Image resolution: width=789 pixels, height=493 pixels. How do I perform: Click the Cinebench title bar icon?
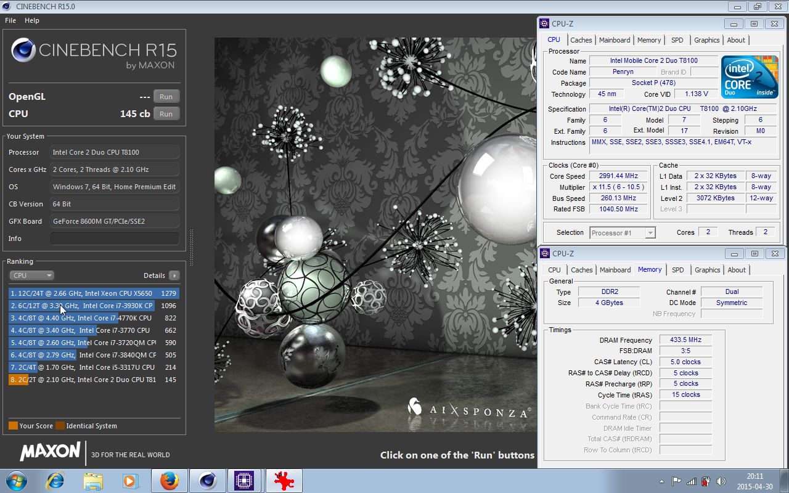point(7,7)
